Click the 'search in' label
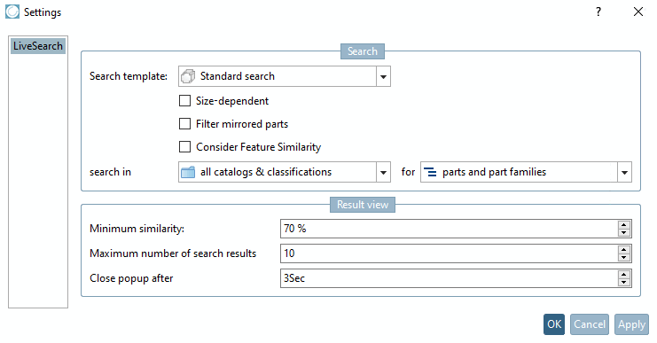 tap(110, 172)
